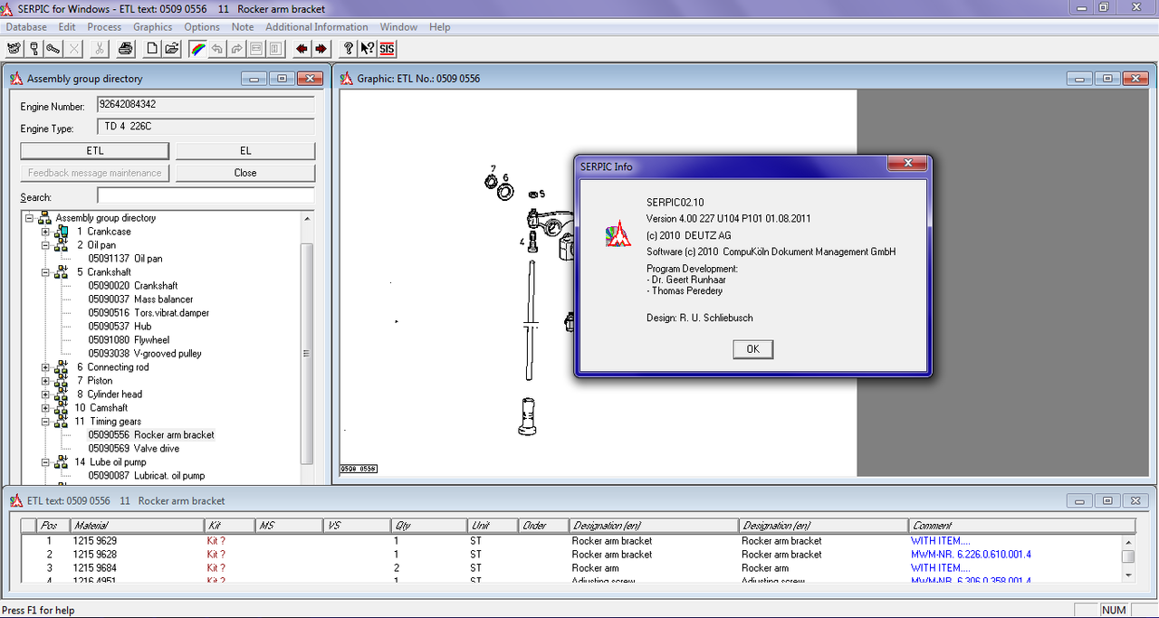Click the Qty column header
This screenshot has width=1159, height=618.
click(x=429, y=526)
